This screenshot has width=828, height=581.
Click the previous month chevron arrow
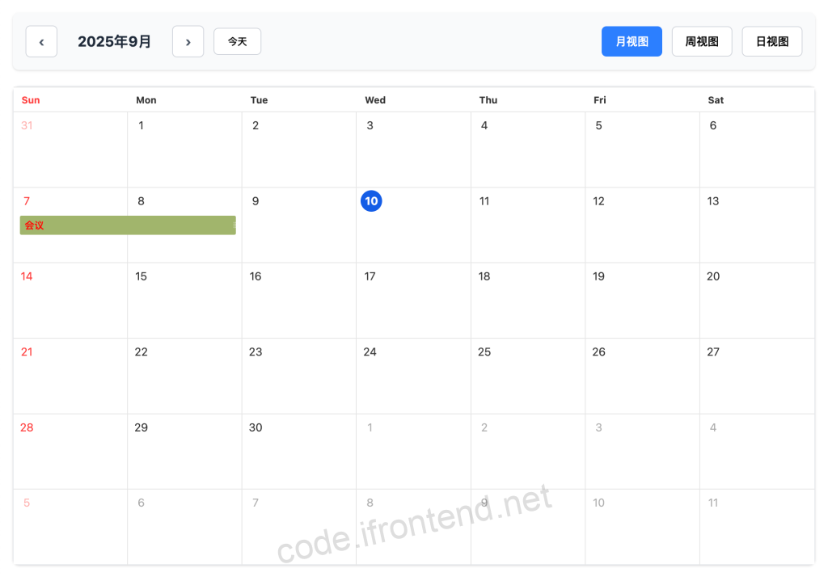[x=41, y=41]
